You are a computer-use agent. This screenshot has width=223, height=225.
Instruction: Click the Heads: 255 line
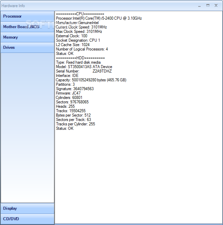[x=65, y=106]
